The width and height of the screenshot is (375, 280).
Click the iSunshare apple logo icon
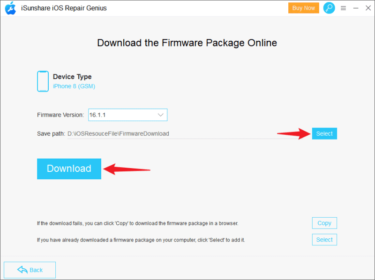[x=10, y=8]
